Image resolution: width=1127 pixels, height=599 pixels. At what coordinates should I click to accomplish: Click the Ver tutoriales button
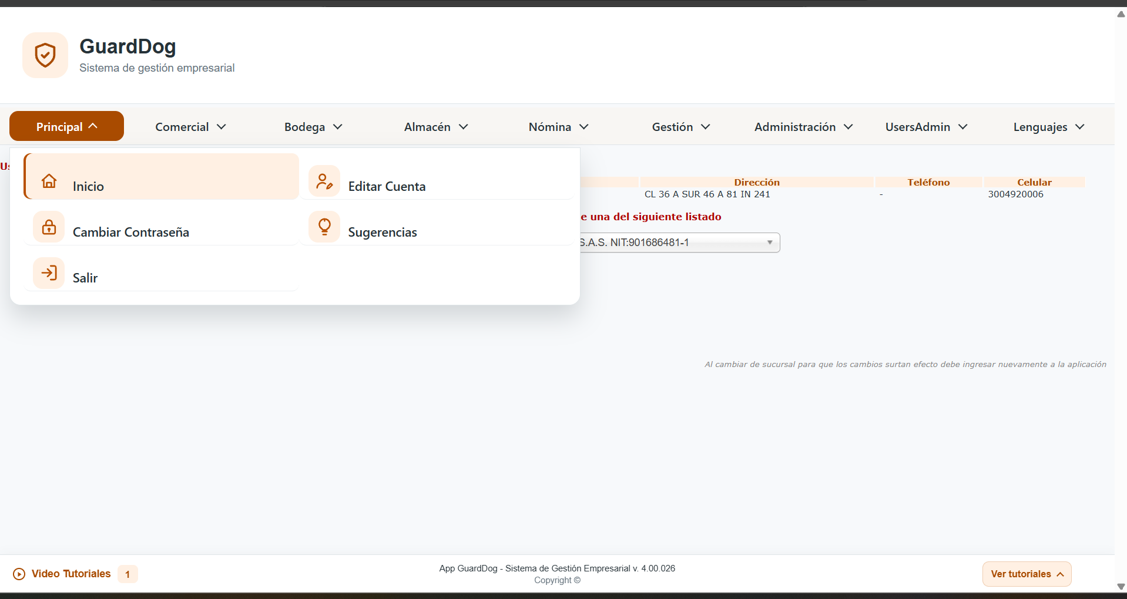1027,574
